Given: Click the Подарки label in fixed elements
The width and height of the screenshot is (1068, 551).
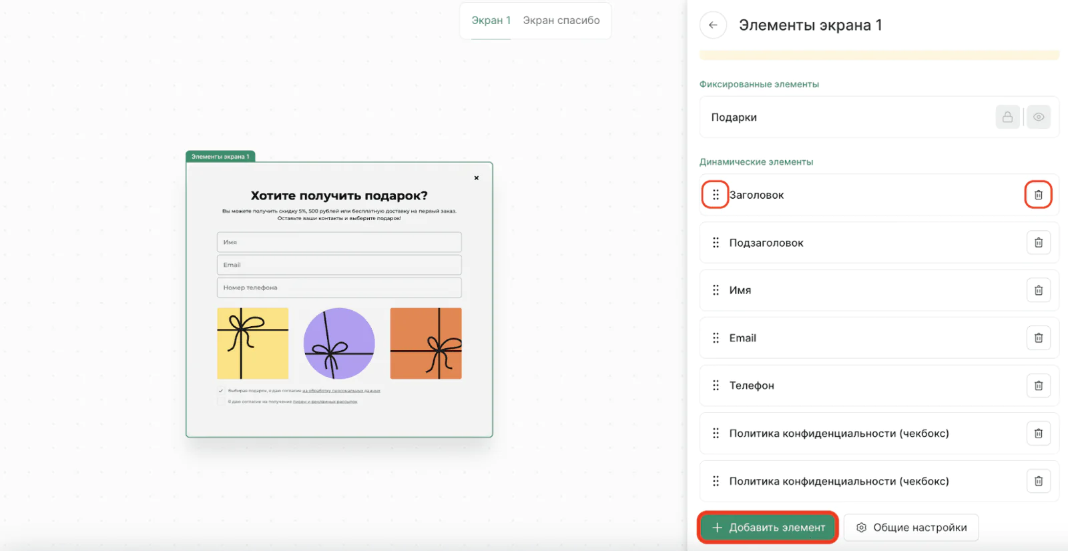Looking at the screenshot, I should tap(734, 117).
